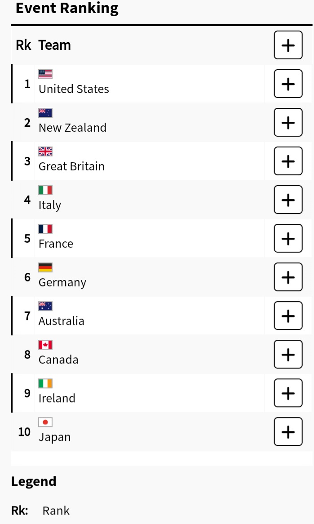Screen dimensions: 314x524
Task: Click the Italy flag icon
Action: pyautogui.click(x=45, y=190)
